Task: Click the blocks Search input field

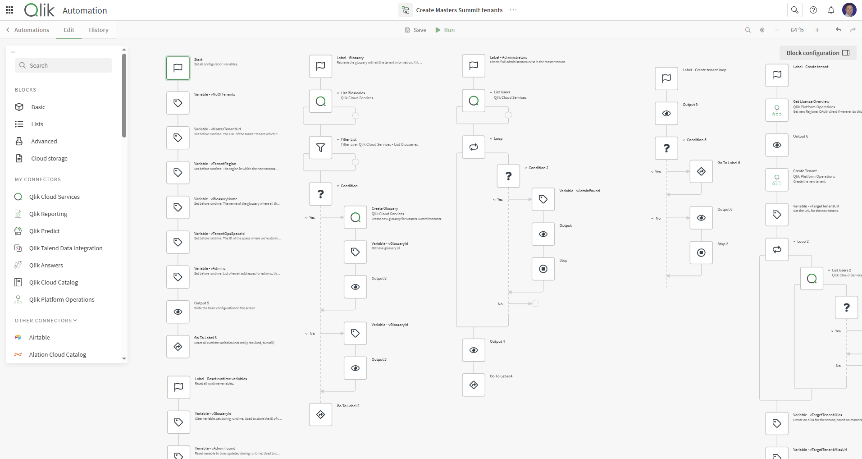Action: pyautogui.click(x=63, y=65)
